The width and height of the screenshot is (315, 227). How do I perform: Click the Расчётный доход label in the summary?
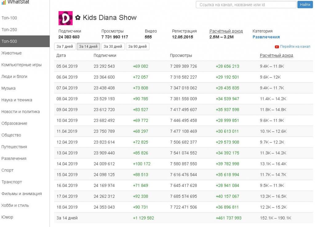pos(226,31)
